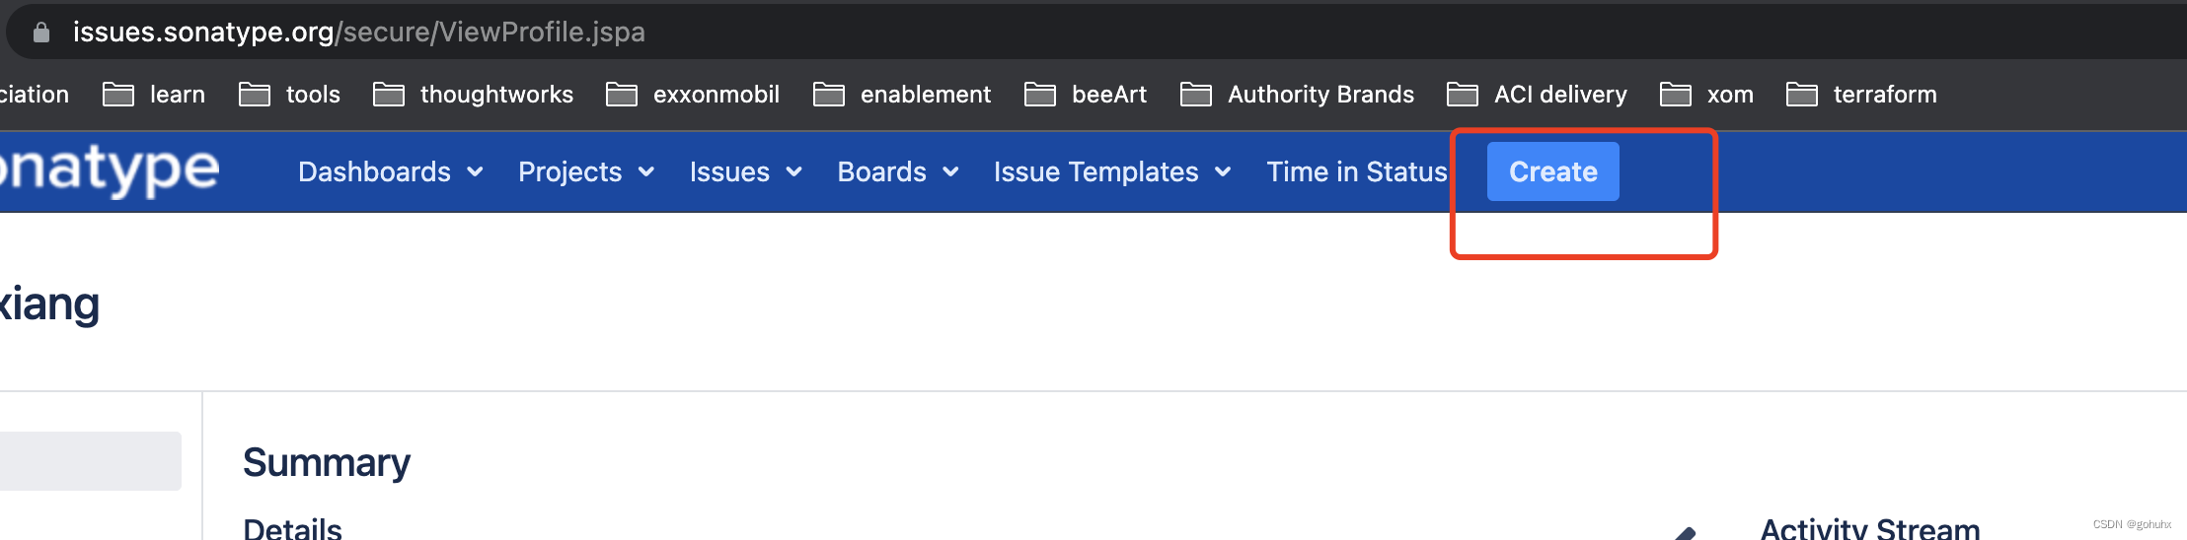Open the xom bookmarks folder

(x=1707, y=95)
